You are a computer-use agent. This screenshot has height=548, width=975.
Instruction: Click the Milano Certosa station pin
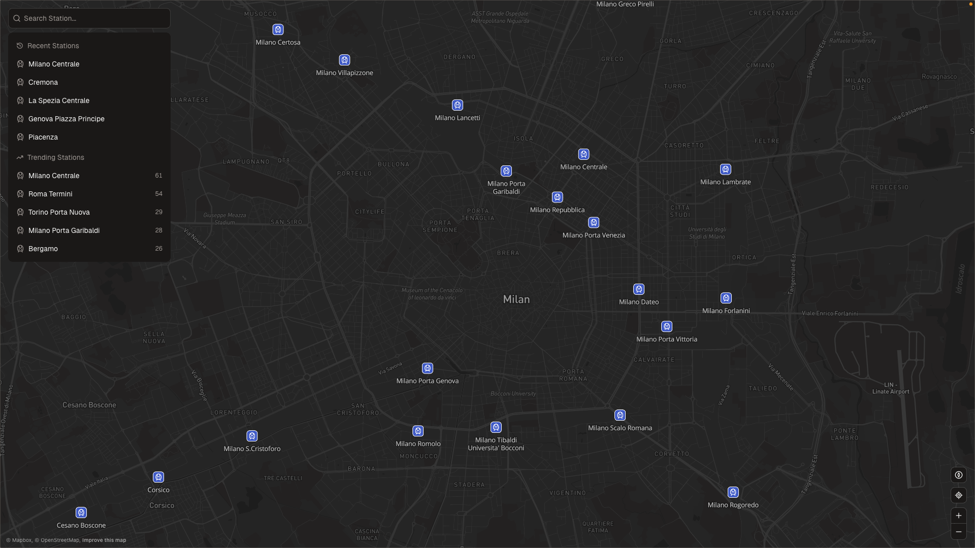click(x=278, y=29)
